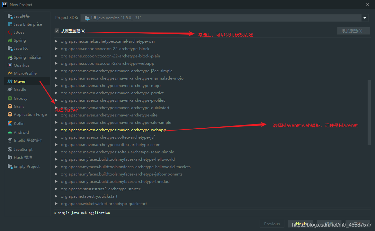The image size is (375, 231).
Task: Open the Project SDK dropdown arrow
Action: [365, 18]
